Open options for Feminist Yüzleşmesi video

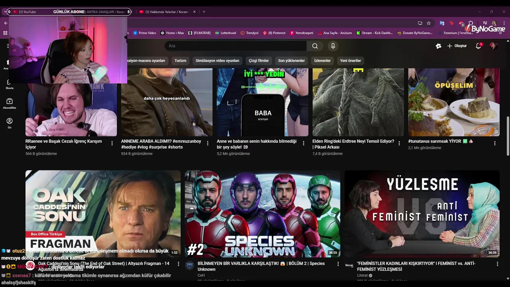pyautogui.click(x=497, y=264)
